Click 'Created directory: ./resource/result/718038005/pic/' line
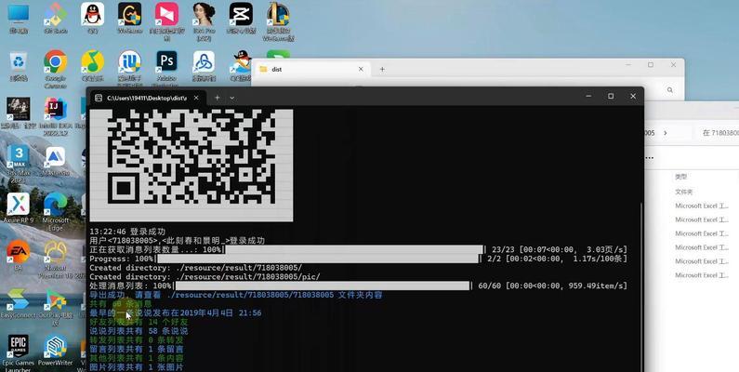 [x=205, y=277]
